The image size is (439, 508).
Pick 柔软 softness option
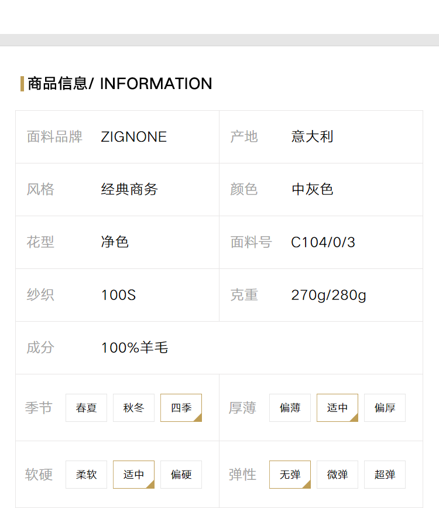[x=86, y=474]
